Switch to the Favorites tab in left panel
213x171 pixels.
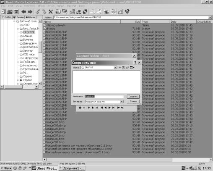coord(18,17)
